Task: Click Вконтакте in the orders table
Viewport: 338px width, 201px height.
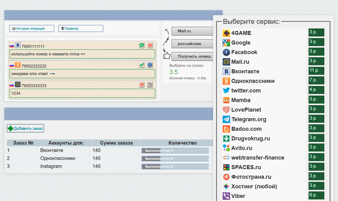Action: click(x=52, y=150)
